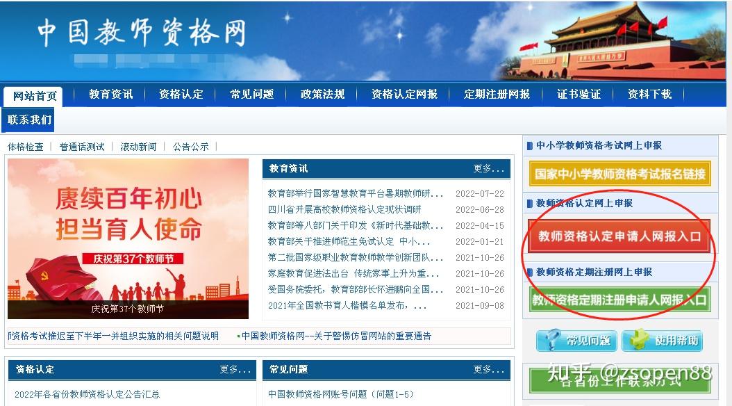Click the 常见问题 question-mark icon button
Viewport: 732px width, 406px height.
[x=576, y=340]
